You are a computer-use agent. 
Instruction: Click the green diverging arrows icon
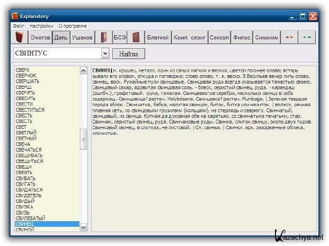pyautogui.click(x=307, y=38)
